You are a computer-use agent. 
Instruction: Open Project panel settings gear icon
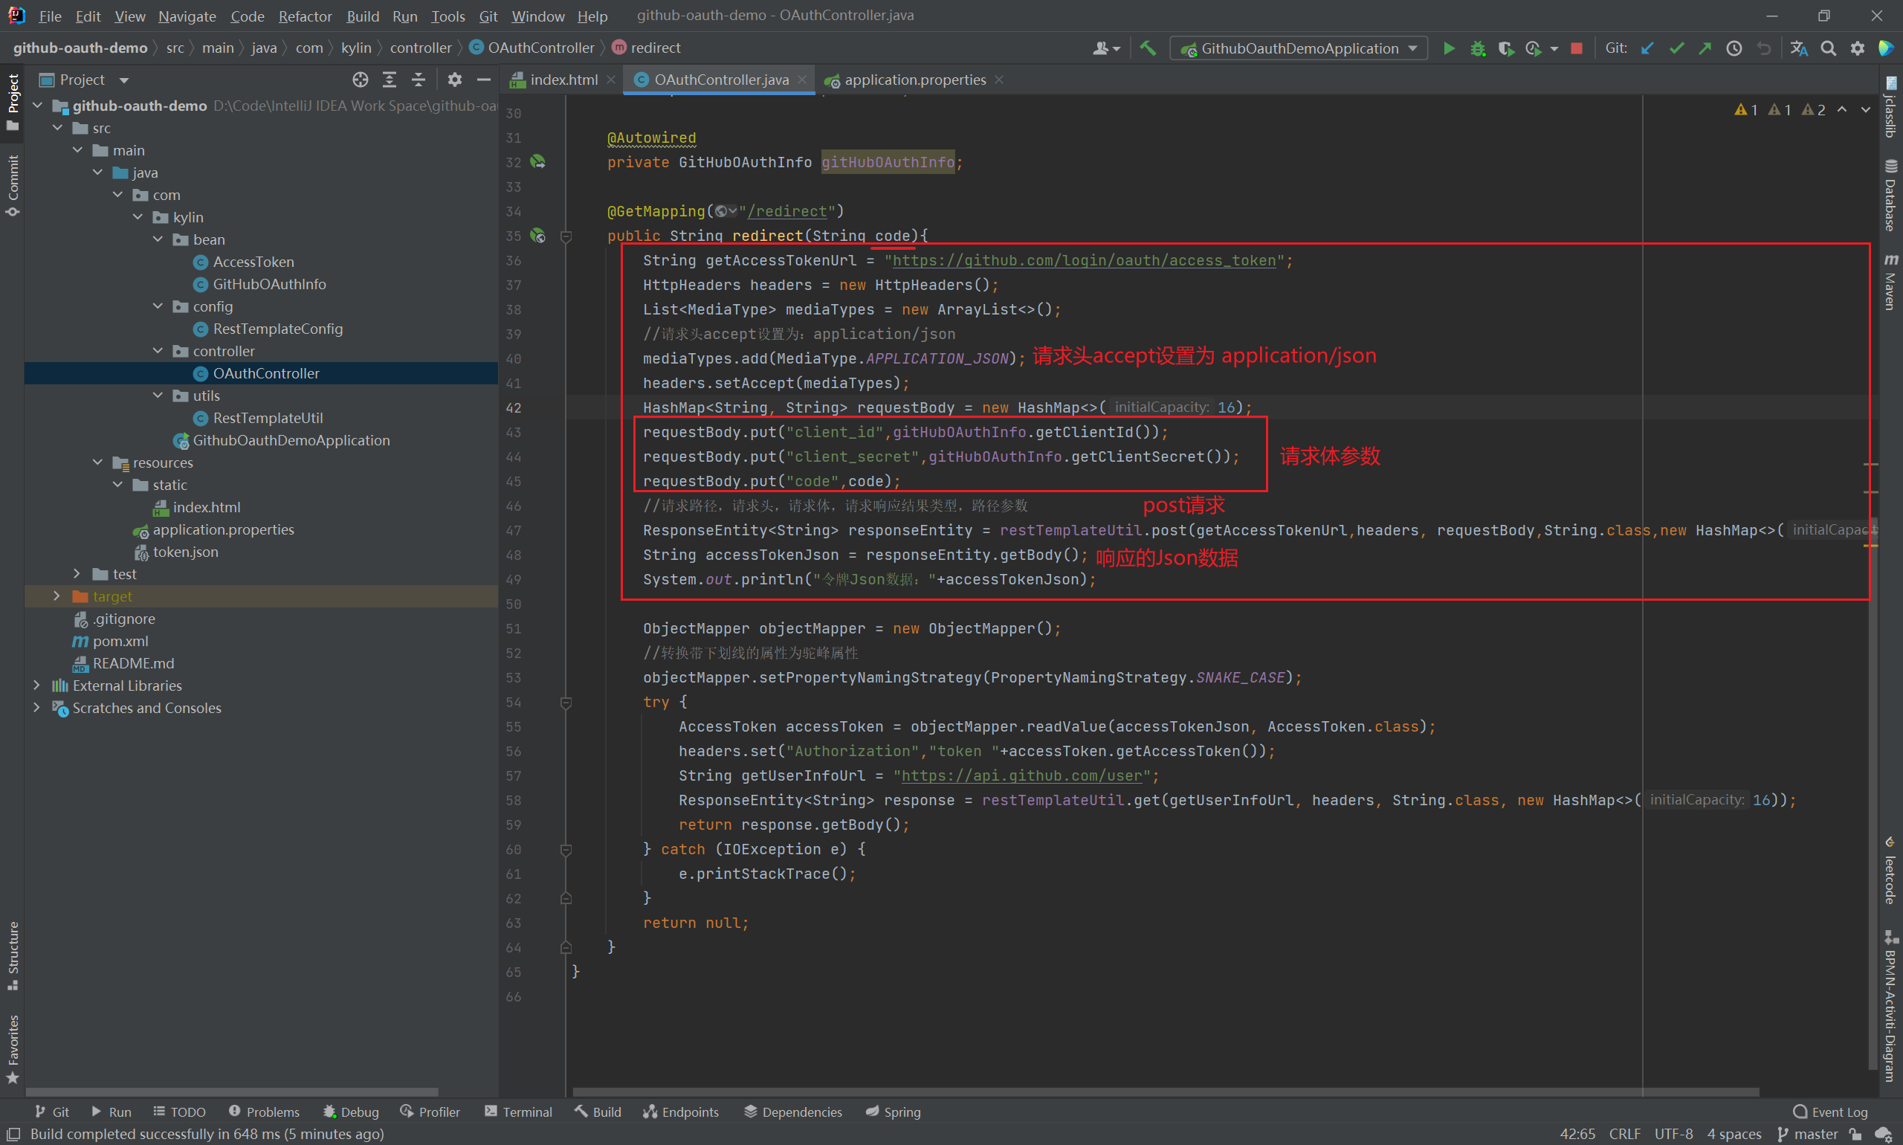coord(454,80)
